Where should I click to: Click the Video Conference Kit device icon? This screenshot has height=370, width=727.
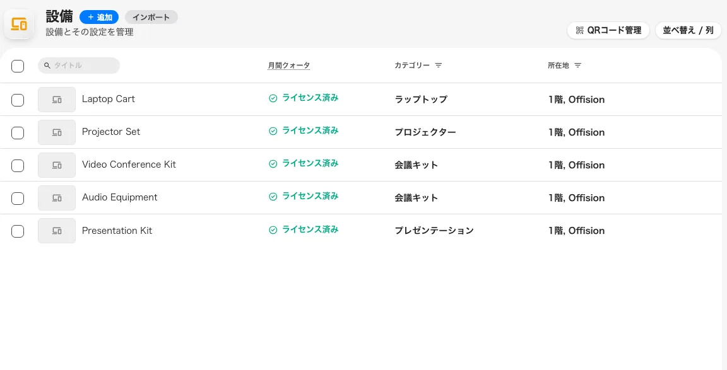tap(57, 165)
